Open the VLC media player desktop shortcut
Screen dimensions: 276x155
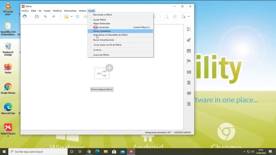click(8, 8)
